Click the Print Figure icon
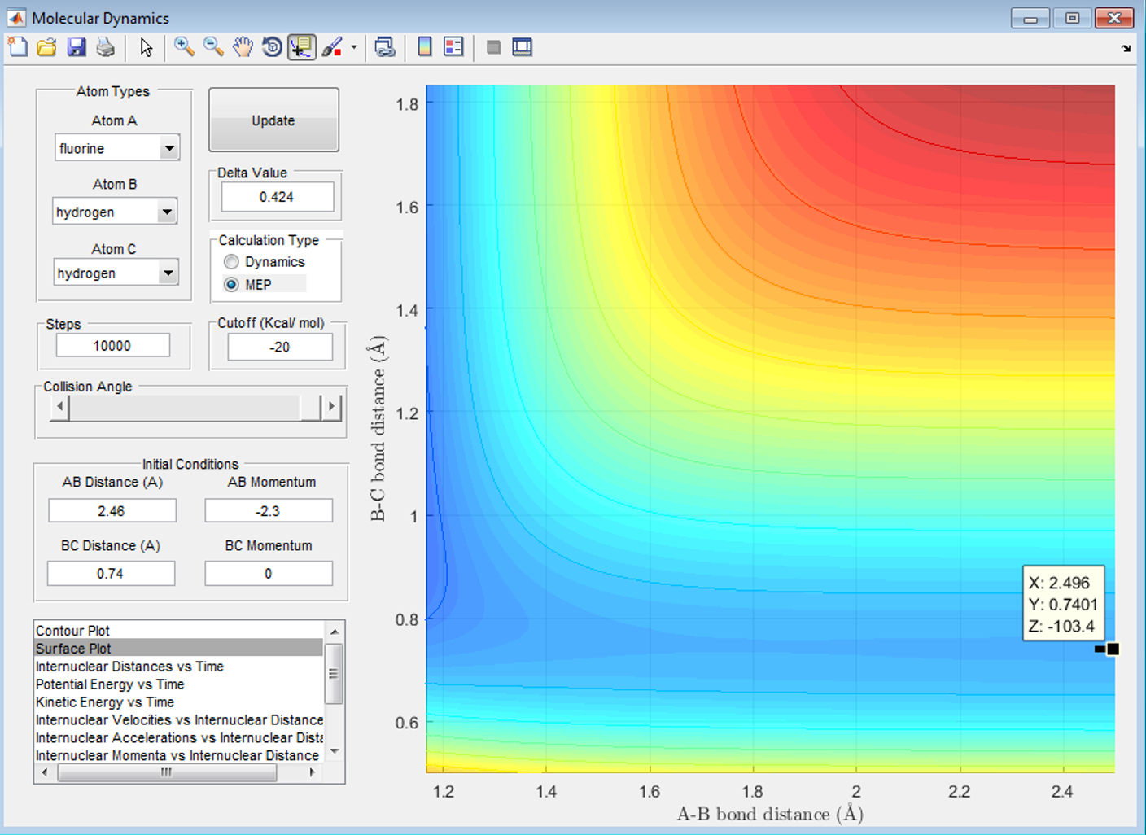This screenshot has height=835, width=1146. tap(105, 47)
